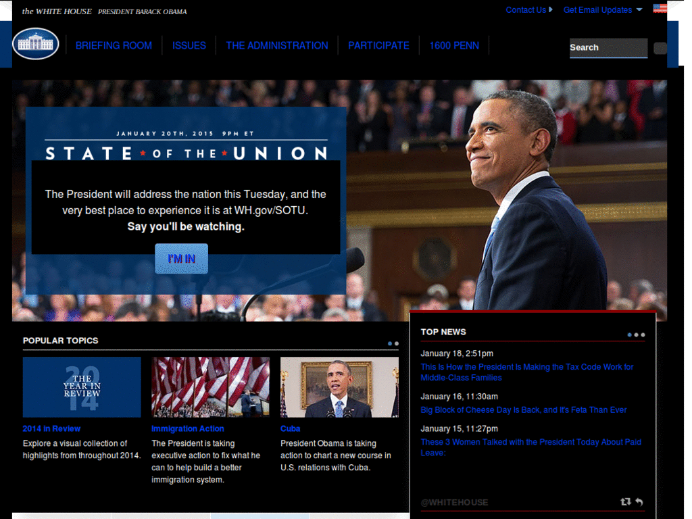Select third Top News page dot
This screenshot has width=692, height=519.
(x=643, y=335)
